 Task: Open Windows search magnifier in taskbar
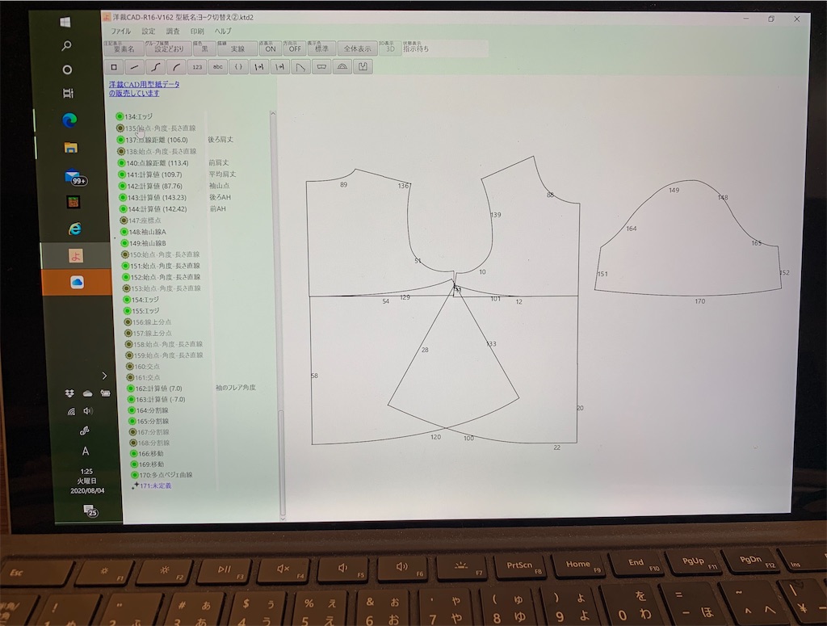(x=66, y=46)
